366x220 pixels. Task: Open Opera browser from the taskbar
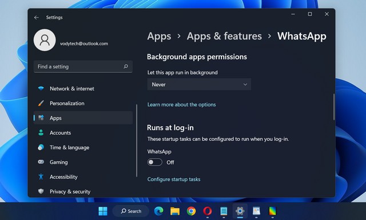207,211
